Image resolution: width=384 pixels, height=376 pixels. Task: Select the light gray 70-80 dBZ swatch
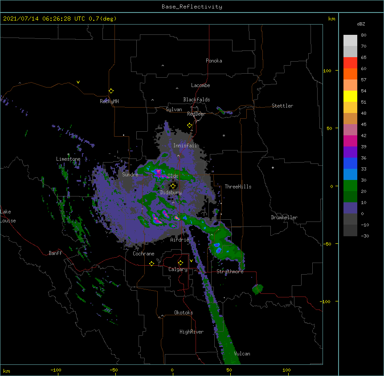coord(350,41)
